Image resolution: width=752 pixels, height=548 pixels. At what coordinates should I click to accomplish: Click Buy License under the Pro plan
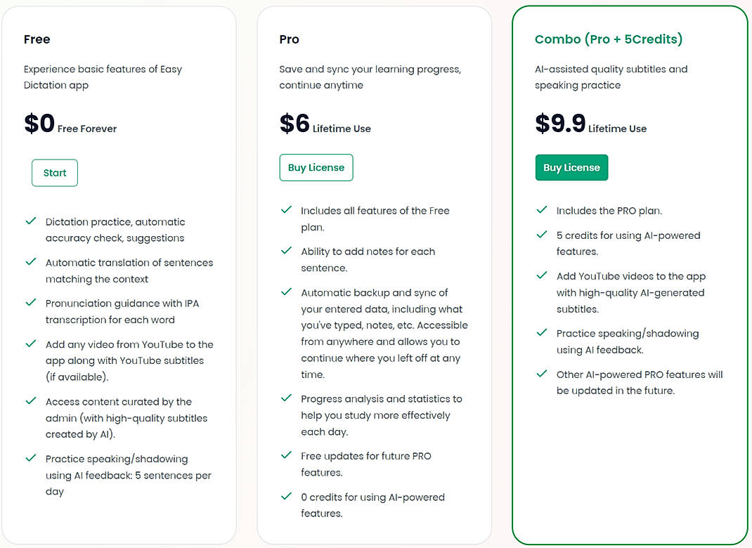coord(316,167)
